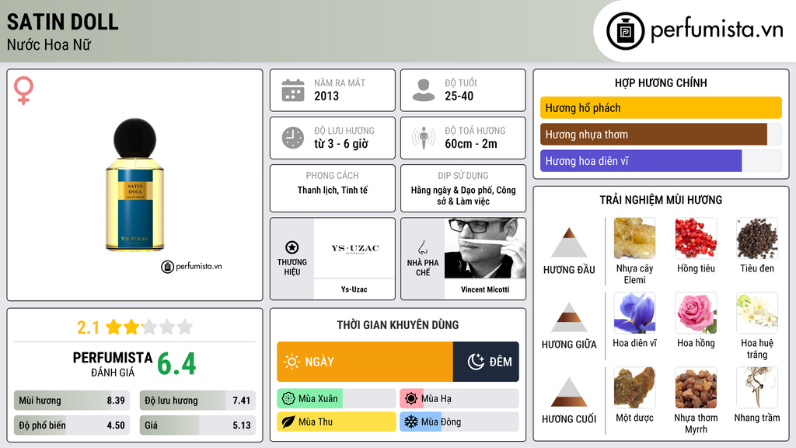Click the sillage value 60cm - 2m
The image size is (796, 448).
tap(471, 144)
